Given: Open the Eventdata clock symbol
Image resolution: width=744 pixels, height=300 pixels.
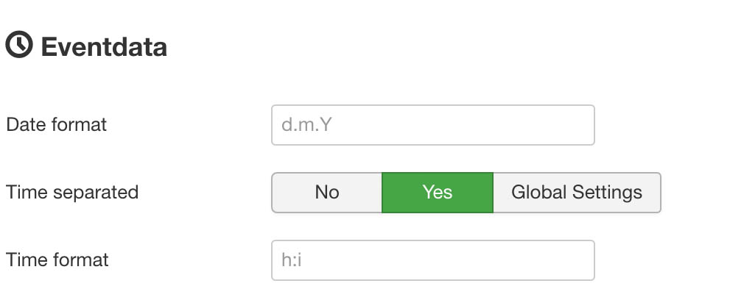Looking at the screenshot, I should [19, 45].
